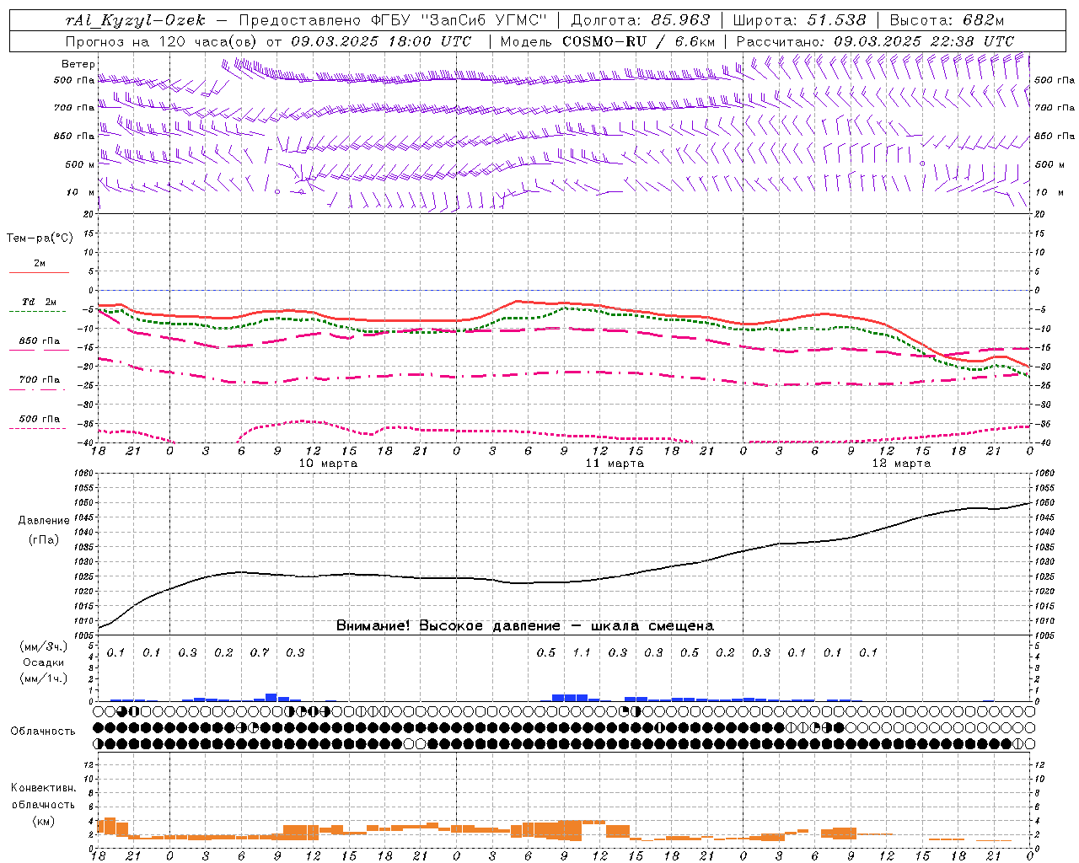Click the (мм/3ч.) precipitation unit label

coord(44,646)
